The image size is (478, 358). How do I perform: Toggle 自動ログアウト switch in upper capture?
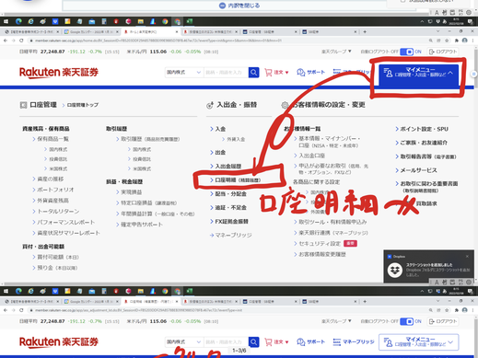click(407, 52)
